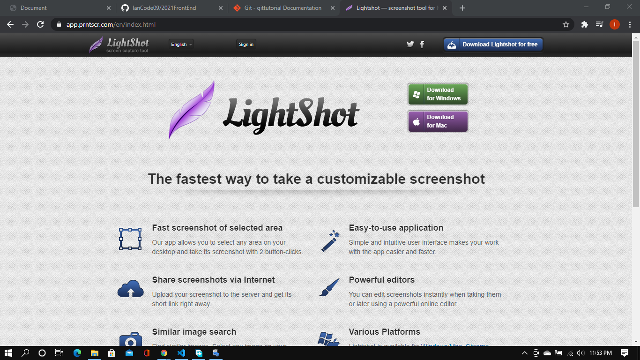Click the selection rectangle icon beside Fast screenshot
The width and height of the screenshot is (640, 360).
tap(130, 239)
